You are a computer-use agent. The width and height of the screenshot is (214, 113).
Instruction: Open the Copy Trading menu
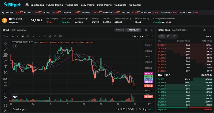click(x=88, y=5)
